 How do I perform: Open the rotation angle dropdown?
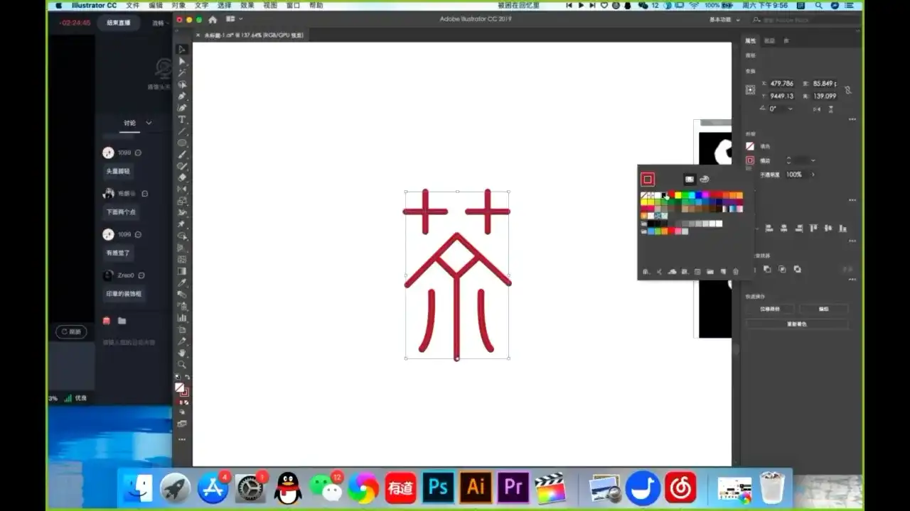point(791,109)
